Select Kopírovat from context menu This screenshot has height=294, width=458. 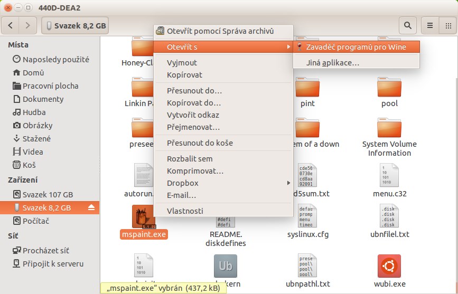pyautogui.click(x=223, y=75)
